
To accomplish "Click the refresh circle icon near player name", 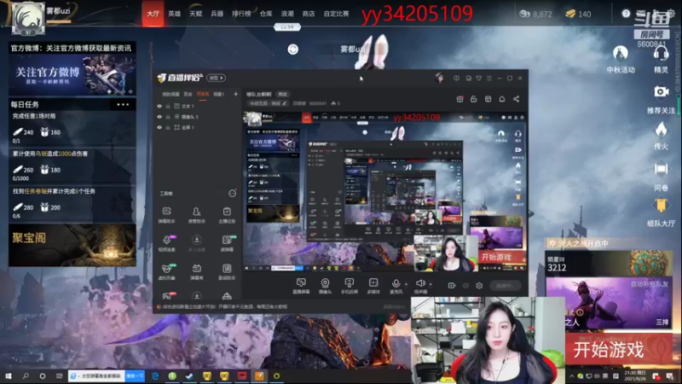I will 292,49.
